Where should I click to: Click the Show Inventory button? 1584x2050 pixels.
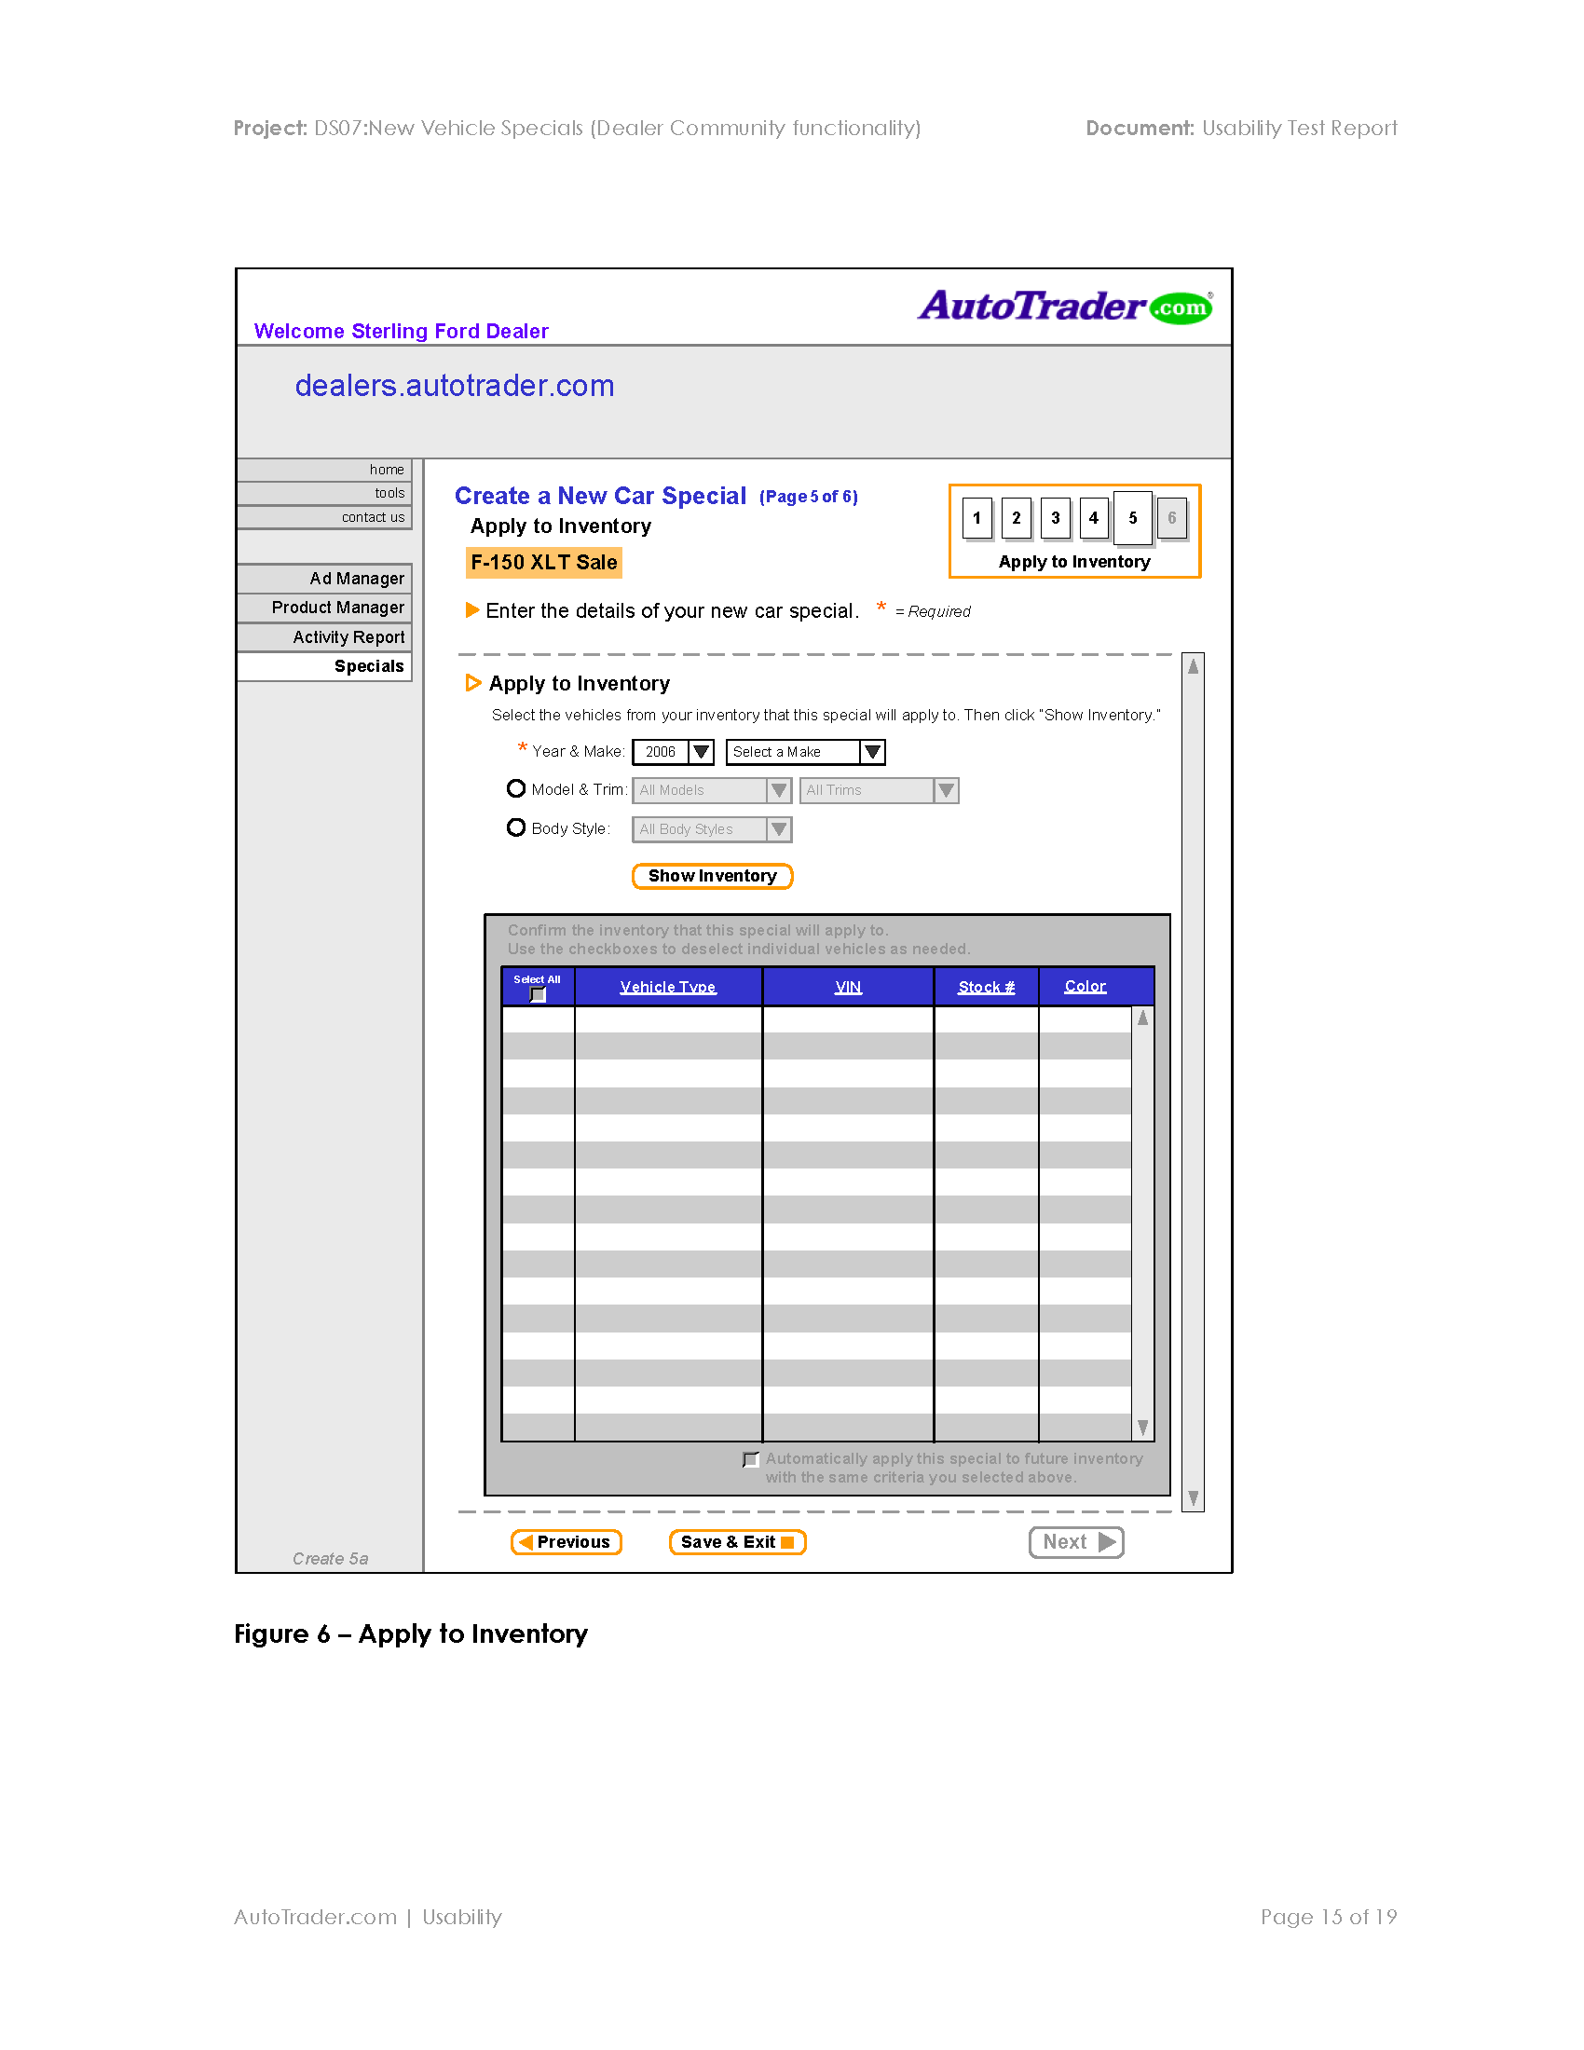(712, 876)
